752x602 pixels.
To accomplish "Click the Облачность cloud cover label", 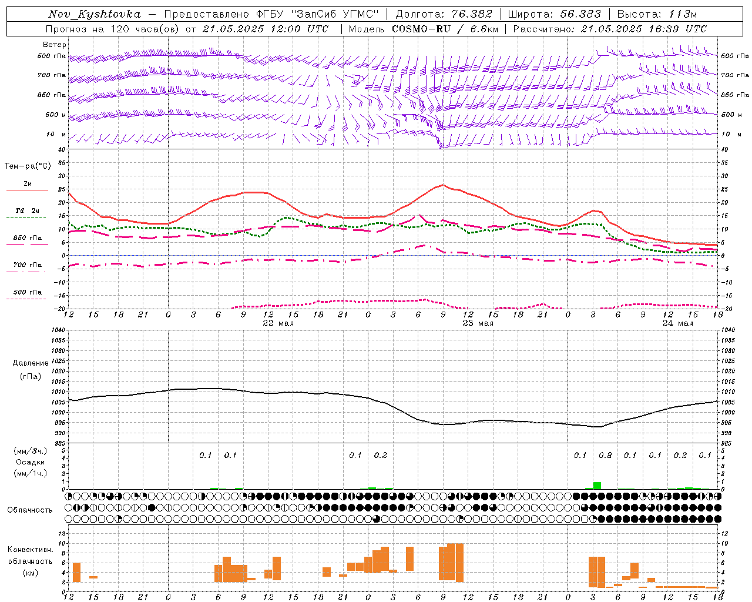I will pos(30,510).
